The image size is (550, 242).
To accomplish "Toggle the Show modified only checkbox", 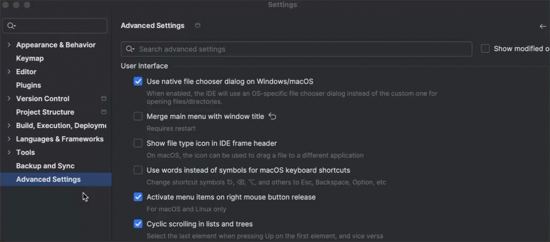I will [485, 48].
